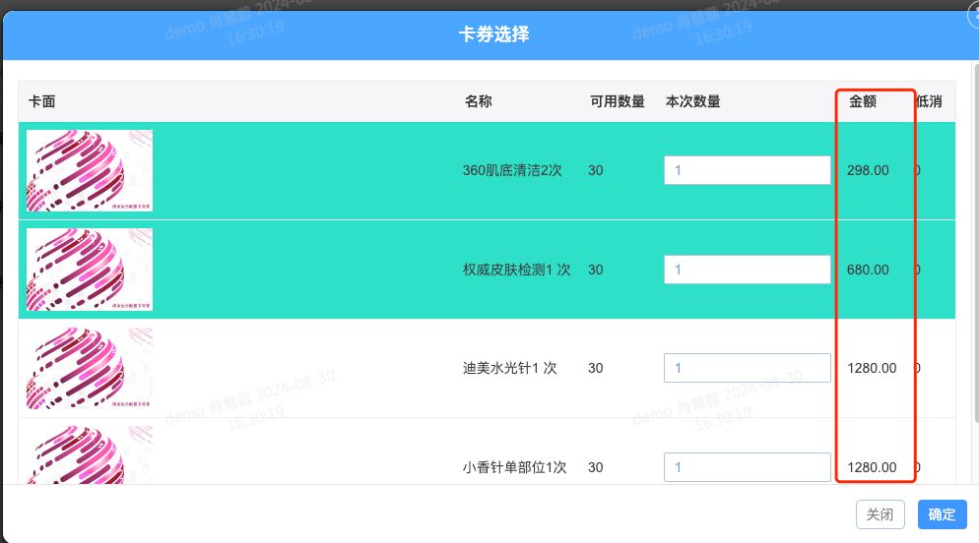Click the card image for 360肌底清洁2次
Viewport: 979px width, 543px height.
tap(90, 171)
